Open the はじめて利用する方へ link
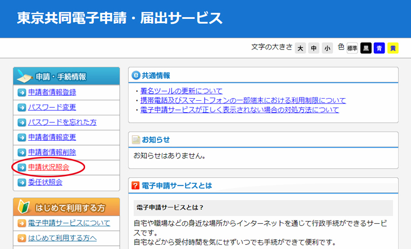Image resolution: width=411 pixels, height=249 pixels. pyautogui.click(x=62, y=238)
